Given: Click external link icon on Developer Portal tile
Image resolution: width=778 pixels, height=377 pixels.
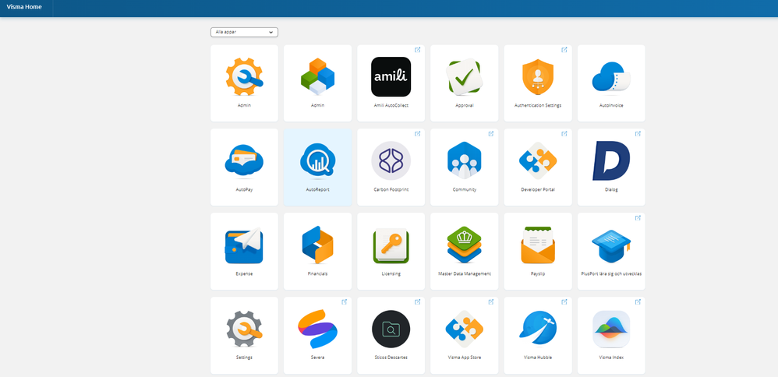Looking at the screenshot, I should [x=564, y=133].
